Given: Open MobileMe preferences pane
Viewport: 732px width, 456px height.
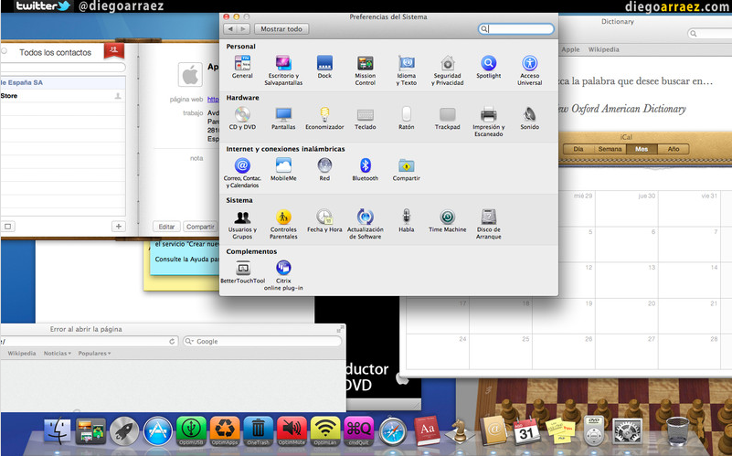Looking at the screenshot, I should pyautogui.click(x=283, y=169).
